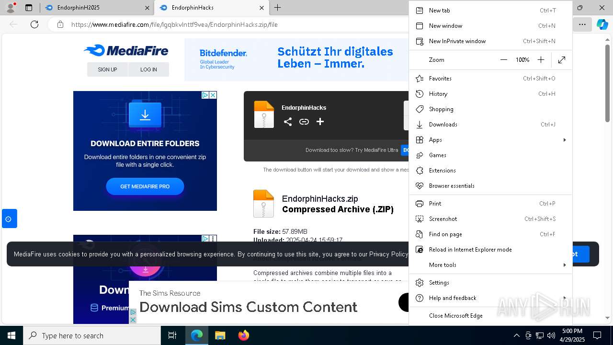Open the notification center icon
Image resolution: width=613 pixels, height=345 pixels.
point(597,335)
